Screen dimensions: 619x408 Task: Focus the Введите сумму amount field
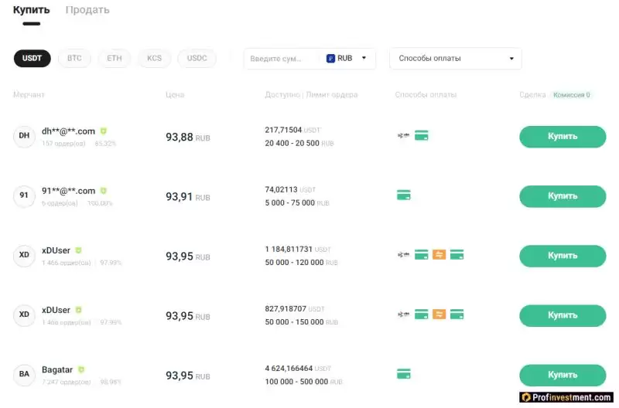(282, 59)
